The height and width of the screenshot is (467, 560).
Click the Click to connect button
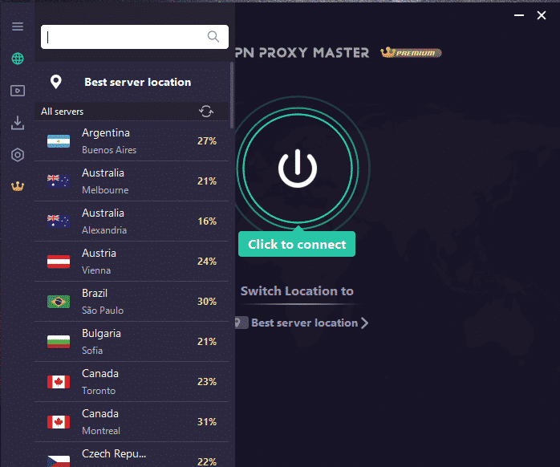click(297, 244)
